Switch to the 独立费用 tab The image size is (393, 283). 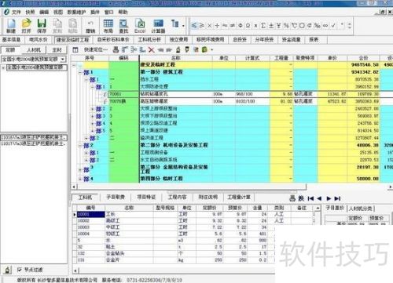click(178, 40)
